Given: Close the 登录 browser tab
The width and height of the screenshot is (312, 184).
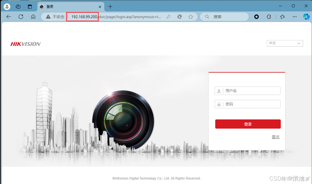Looking at the screenshot, I should [x=100, y=7].
